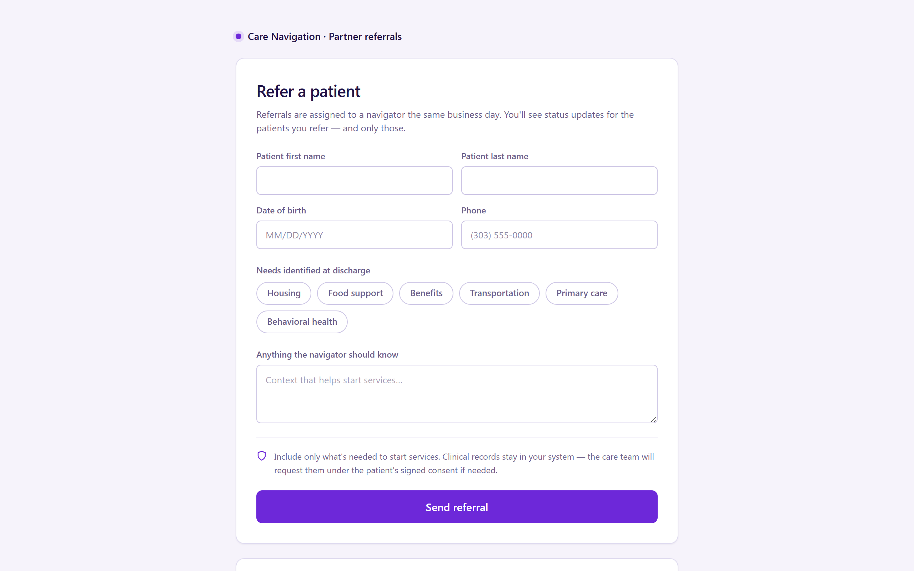Focus the Patient first name field
Viewport: 914px width, 571px height.
pos(354,181)
